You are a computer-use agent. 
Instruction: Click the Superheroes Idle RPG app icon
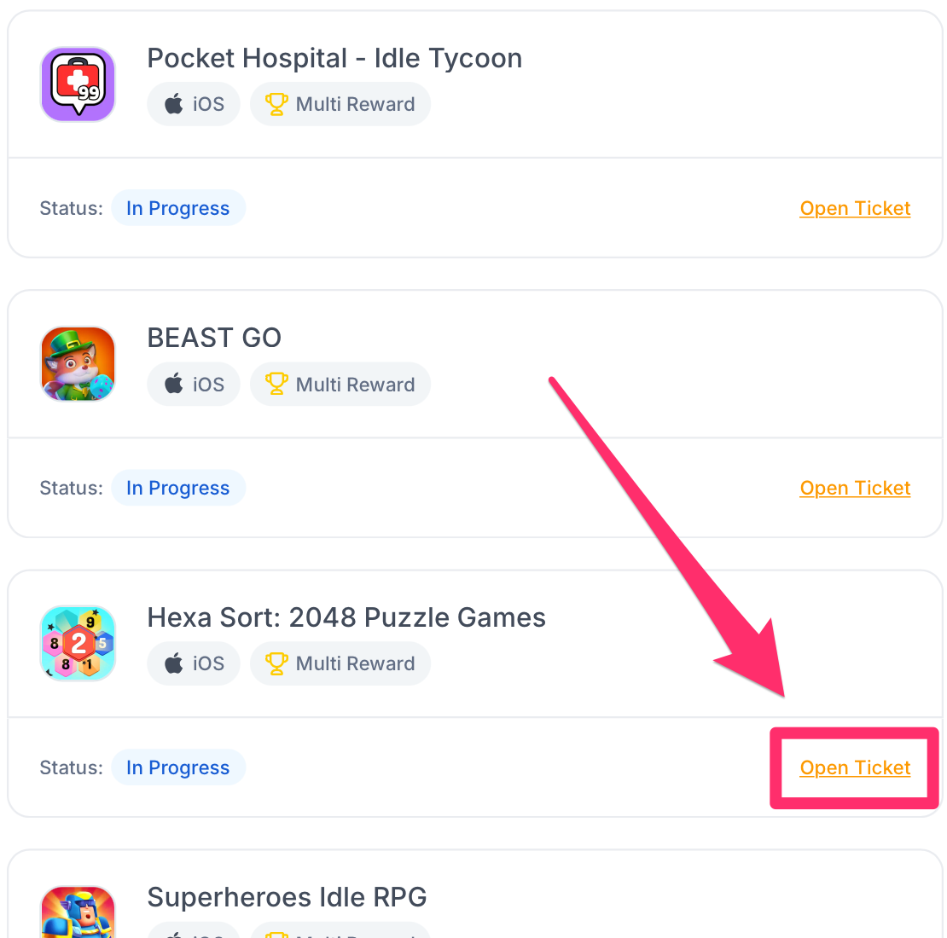click(x=78, y=912)
